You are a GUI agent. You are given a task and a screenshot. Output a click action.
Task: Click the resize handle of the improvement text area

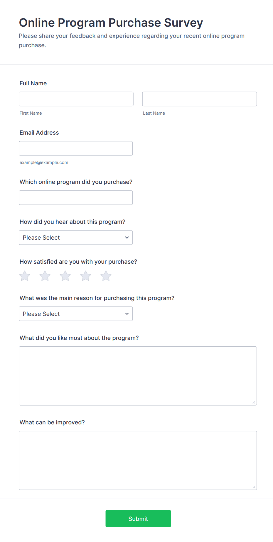254,487
